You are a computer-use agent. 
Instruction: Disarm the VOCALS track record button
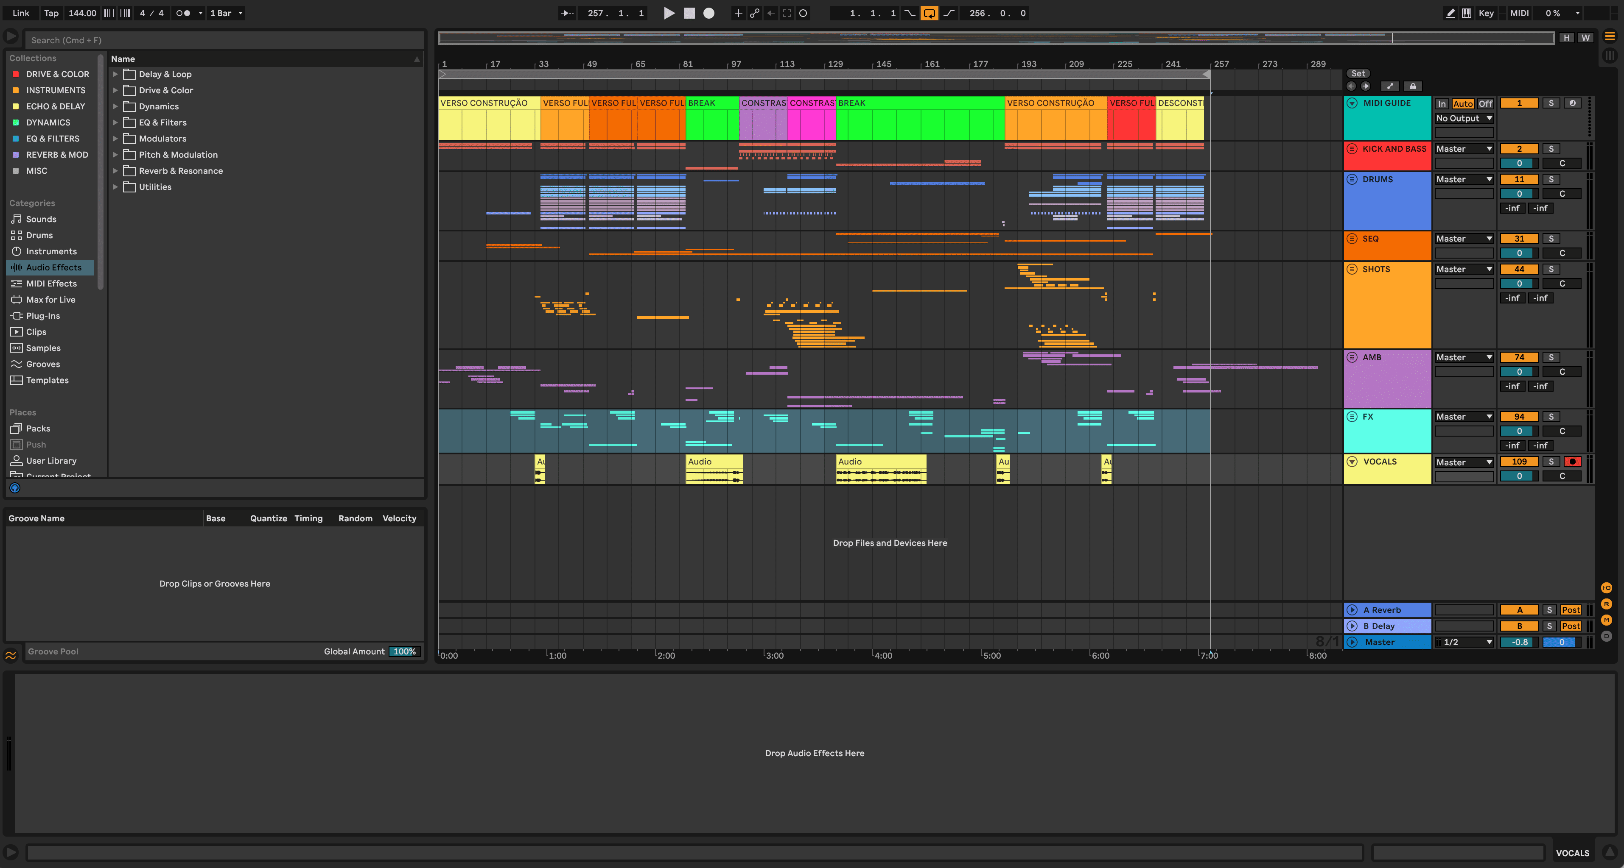pyautogui.click(x=1572, y=462)
